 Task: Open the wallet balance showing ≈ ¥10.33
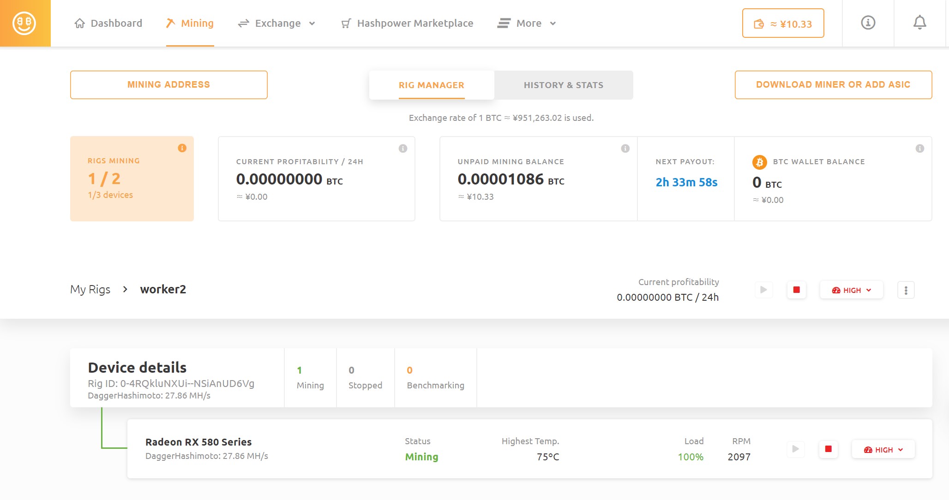click(x=783, y=23)
